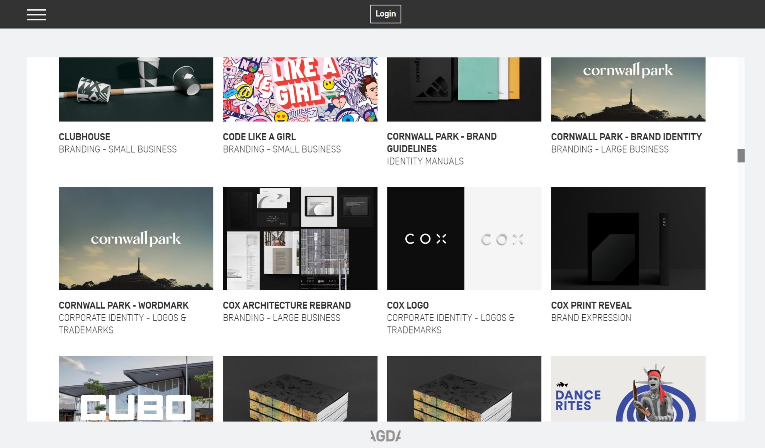Click the AGDA footer logo
The height and width of the screenshot is (448, 765).
tap(385, 436)
